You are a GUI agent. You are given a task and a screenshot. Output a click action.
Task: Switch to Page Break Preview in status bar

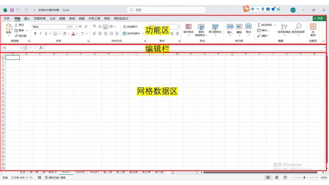(285, 177)
